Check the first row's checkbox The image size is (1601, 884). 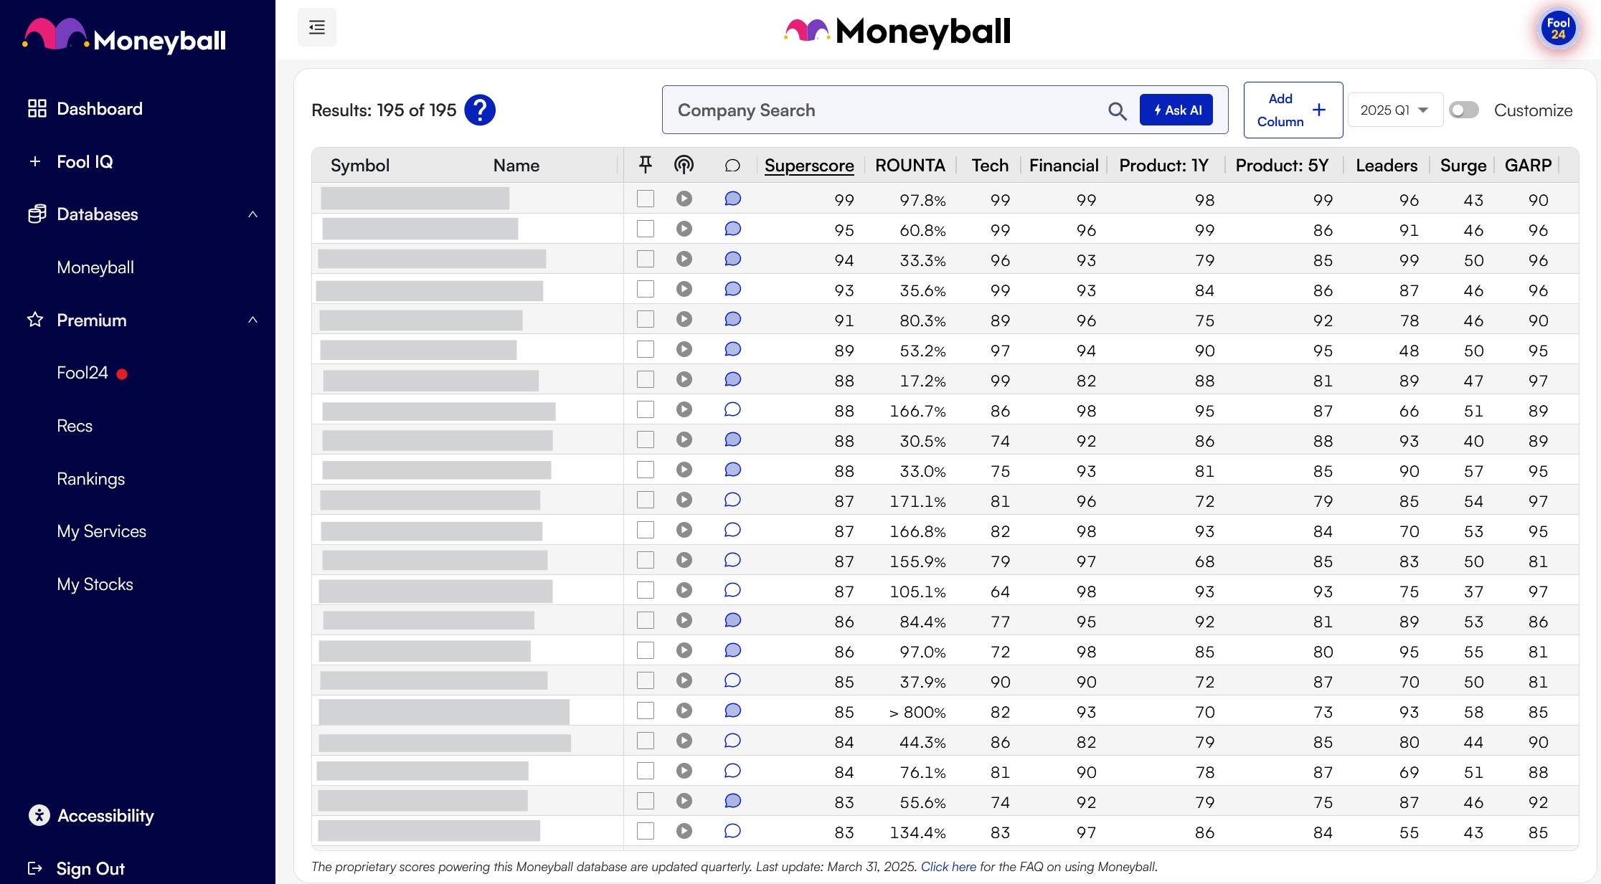pyautogui.click(x=645, y=199)
